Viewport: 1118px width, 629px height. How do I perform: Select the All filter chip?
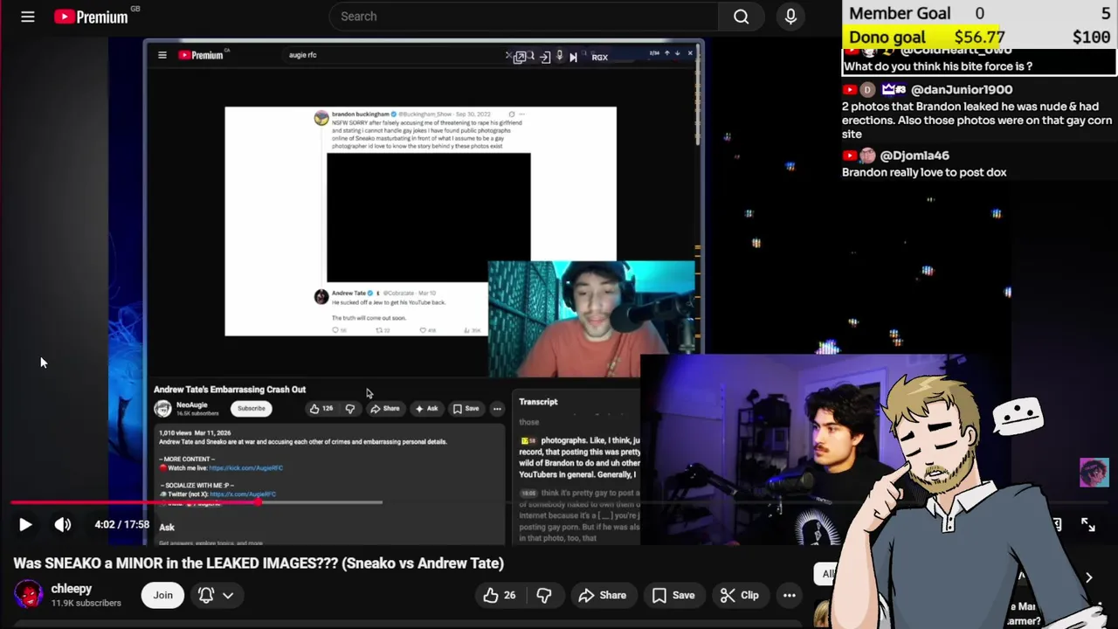tap(827, 574)
